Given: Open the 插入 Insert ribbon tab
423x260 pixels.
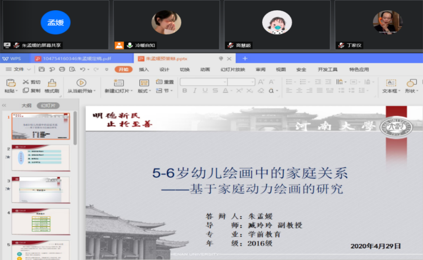Looking at the screenshot, I should pos(144,70).
